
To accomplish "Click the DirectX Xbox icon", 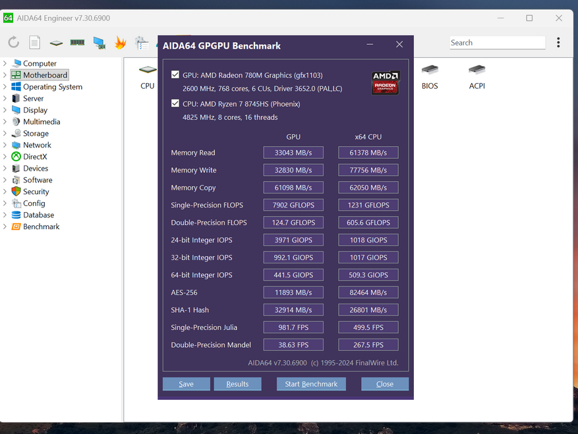I will (x=16, y=157).
